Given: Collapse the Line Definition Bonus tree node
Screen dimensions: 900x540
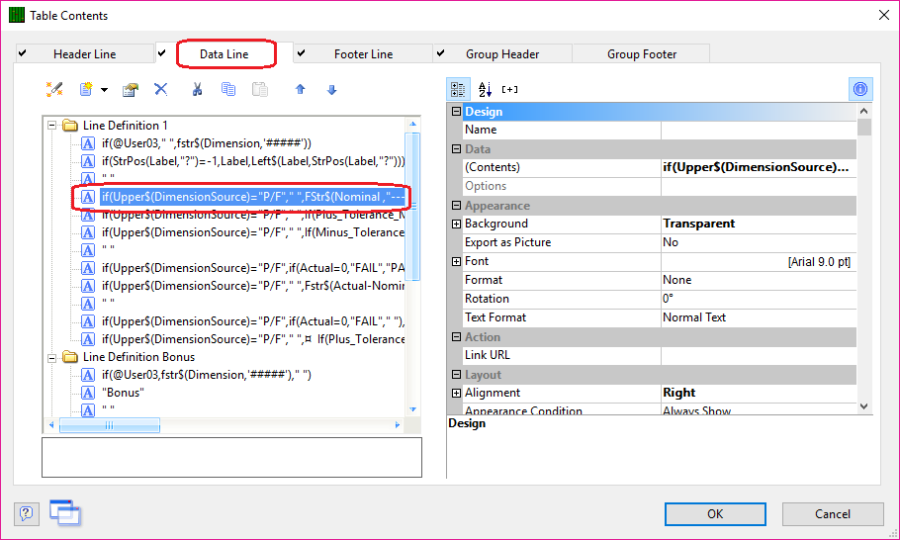Looking at the screenshot, I should pos(51,357).
